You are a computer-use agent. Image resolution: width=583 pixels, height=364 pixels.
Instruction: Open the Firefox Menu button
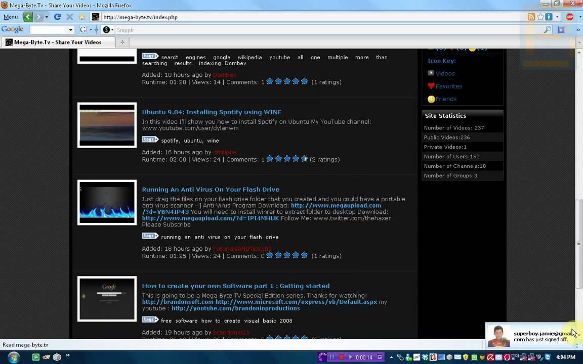[x=11, y=17]
